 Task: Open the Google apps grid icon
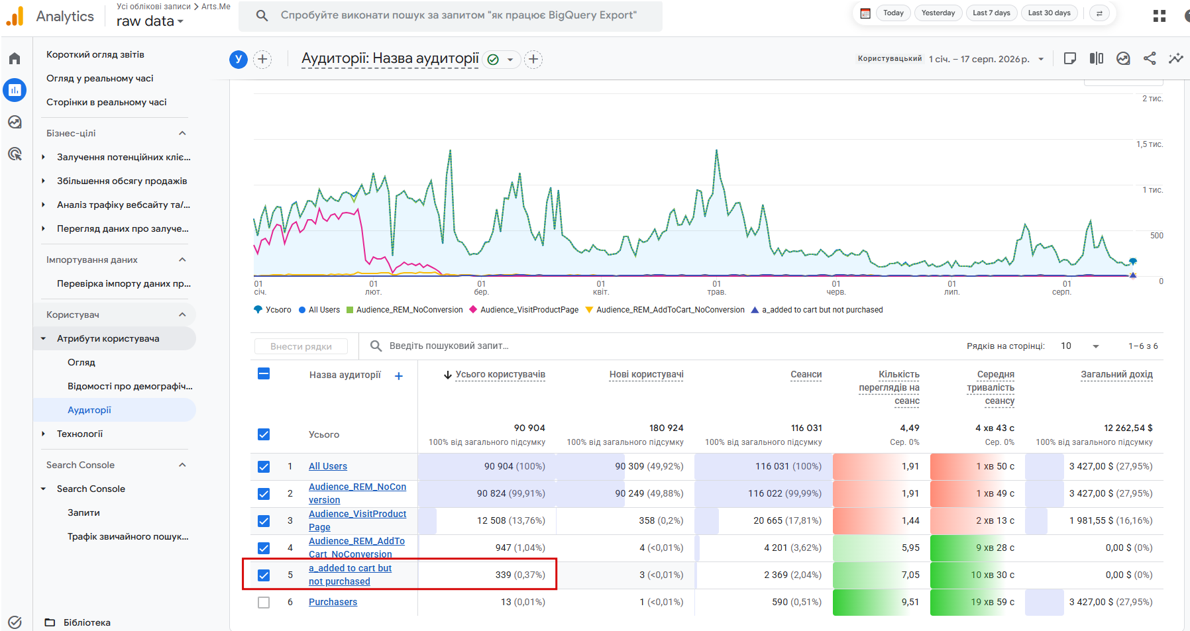(x=1160, y=16)
